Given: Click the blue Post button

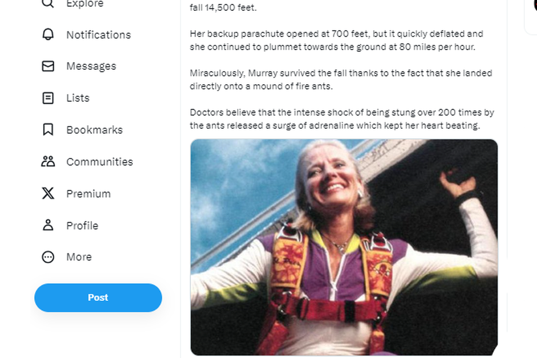Looking at the screenshot, I should [x=98, y=297].
